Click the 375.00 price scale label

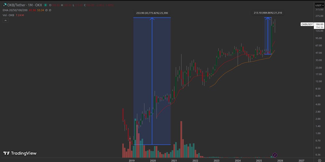click(x=319, y=9)
